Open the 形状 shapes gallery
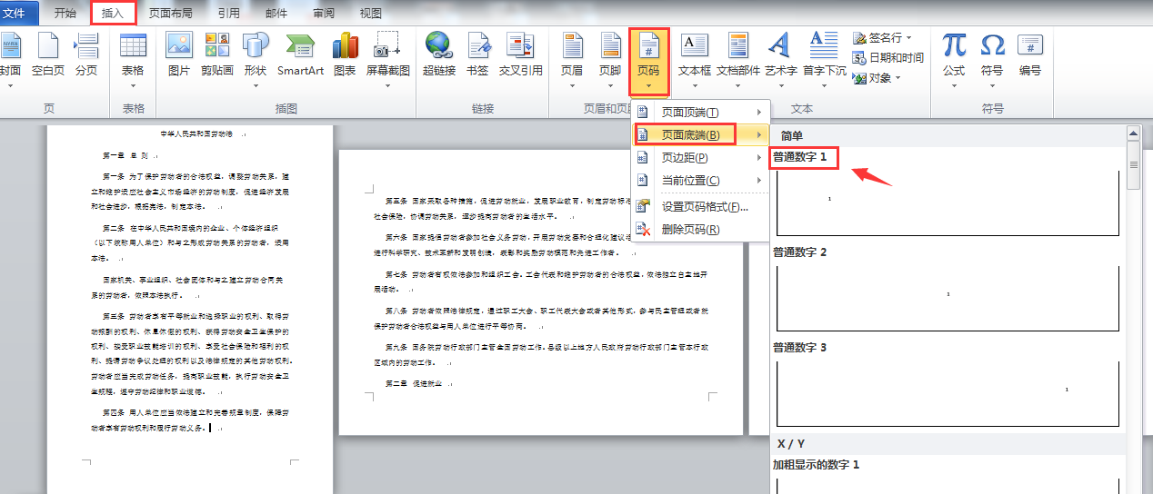The height and width of the screenshot is (494, 1153). tap(256, 60)
